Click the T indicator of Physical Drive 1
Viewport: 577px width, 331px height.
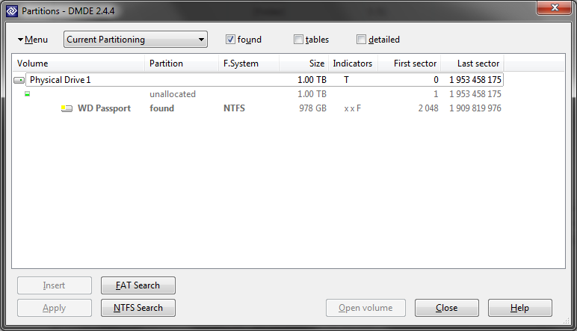coord(346,80)
